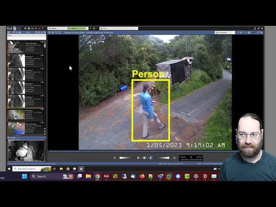Click the link icon beside All cameras dropdown
This screenshot has height=207, width=276.
237,33
